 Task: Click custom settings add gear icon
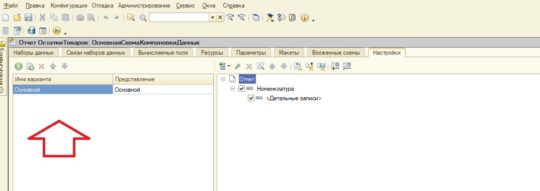coord(335,66)
